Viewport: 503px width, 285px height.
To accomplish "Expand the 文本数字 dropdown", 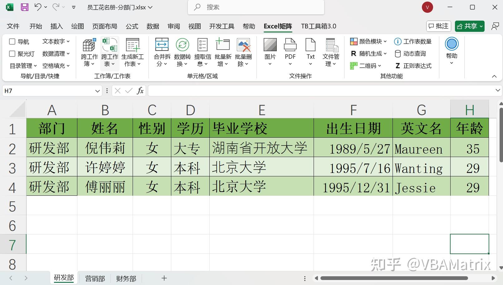I will pyautogui.click(x=56, y=41).
